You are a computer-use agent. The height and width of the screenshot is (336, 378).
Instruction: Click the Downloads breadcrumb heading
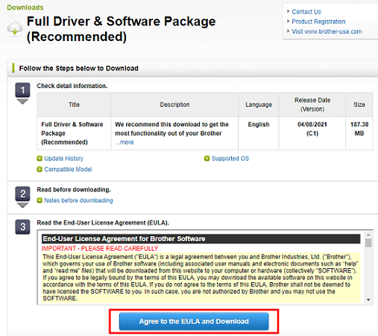pyautogui.click(x=25, y=7)
